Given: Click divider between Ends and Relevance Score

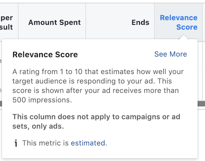Looking at the screenshot, I should tap(154, 21).
